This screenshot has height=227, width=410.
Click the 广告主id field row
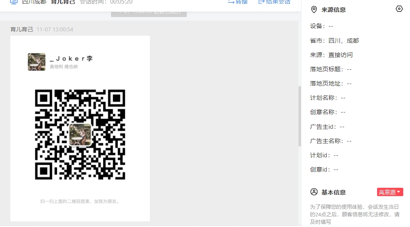coord(327,127)
